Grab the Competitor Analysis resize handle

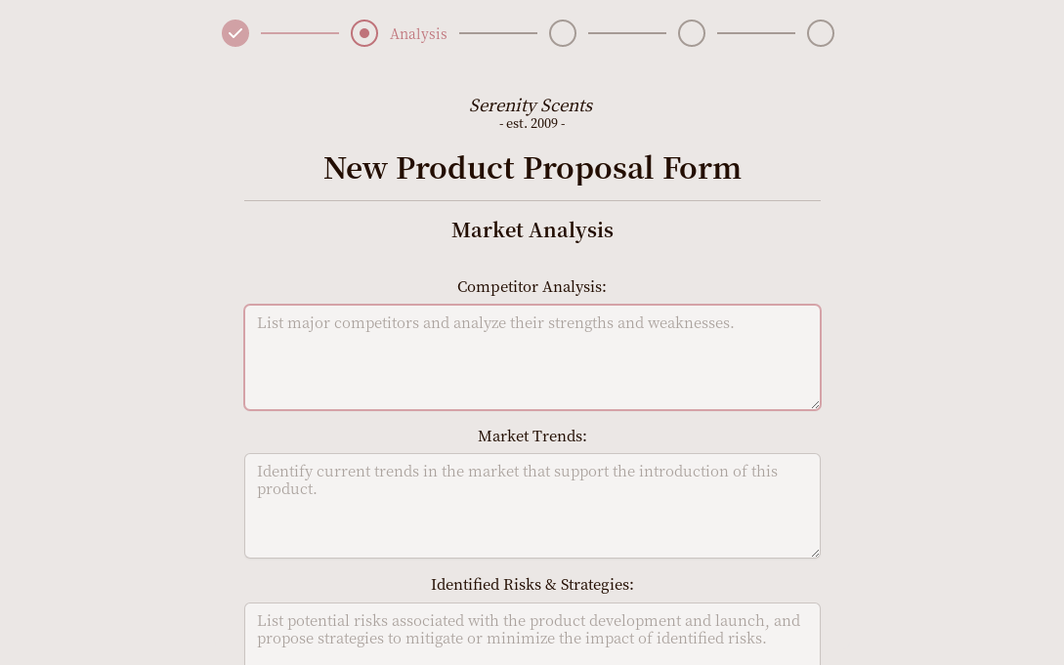coord(815,404)
